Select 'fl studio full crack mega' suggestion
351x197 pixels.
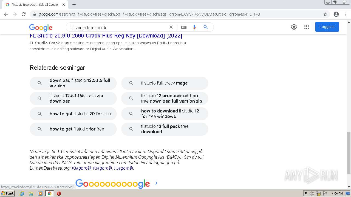click(x=165, y=83)
